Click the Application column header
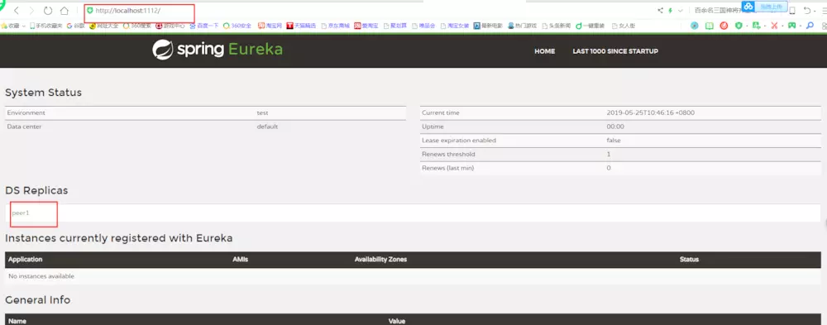827x325 pixels. tap(26, 259)
